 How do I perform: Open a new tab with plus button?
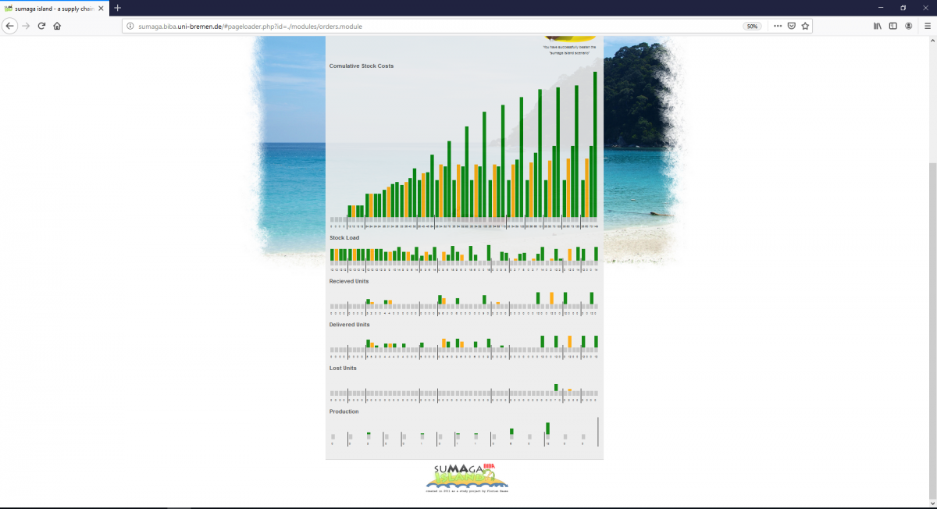117,8
